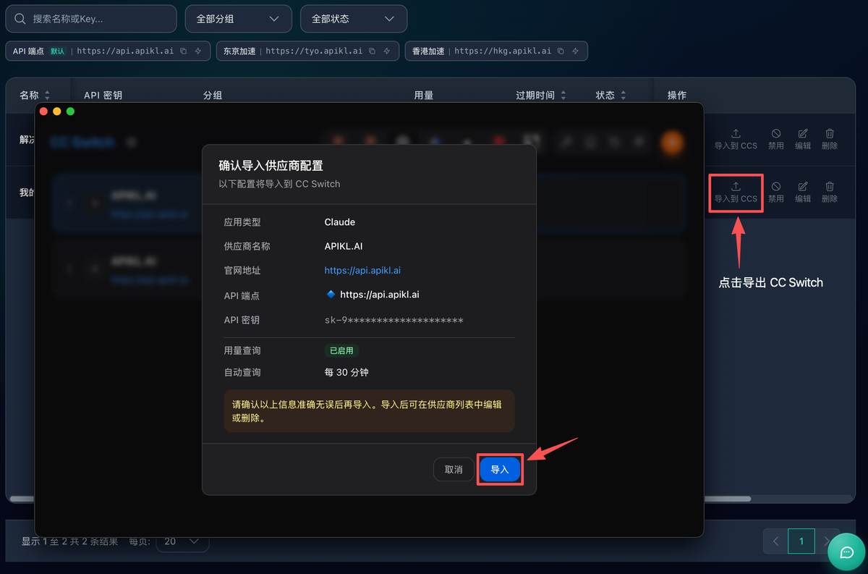Open the per-page 20 size dropdown

182,541
